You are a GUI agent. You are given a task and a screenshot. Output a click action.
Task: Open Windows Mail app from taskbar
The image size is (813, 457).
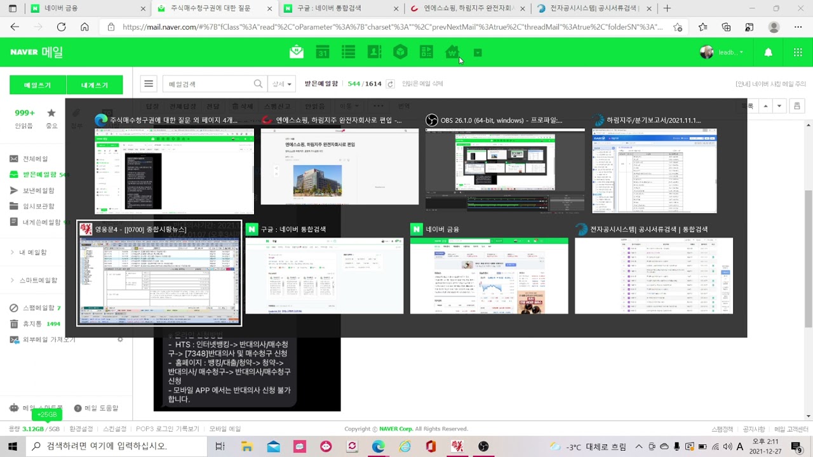(273, 446)
